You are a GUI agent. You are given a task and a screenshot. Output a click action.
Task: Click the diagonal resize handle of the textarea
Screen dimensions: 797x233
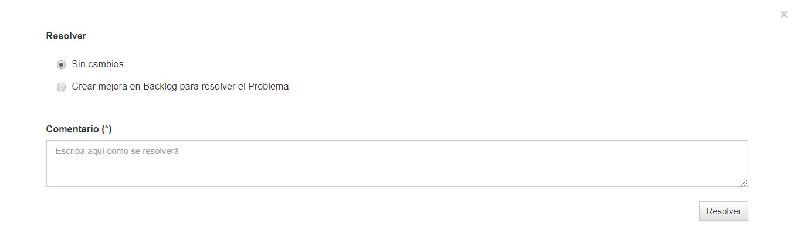coord(744,183)
